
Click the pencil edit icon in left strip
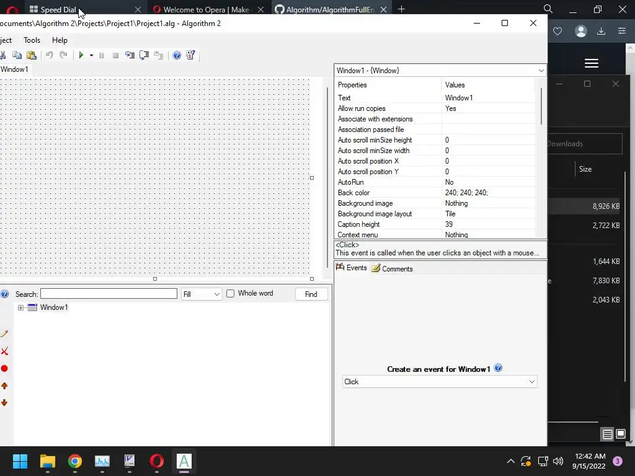pos(4,333)
